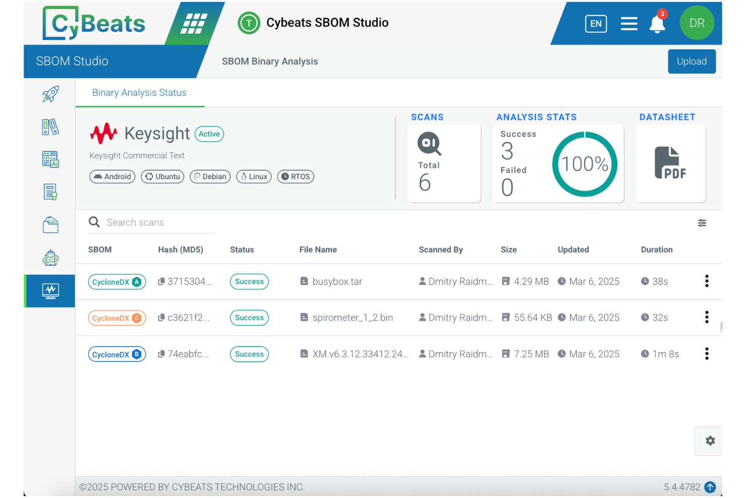This screenshot has width=746, height=498.
Task: Select the Linux tag
Action: (254, 177)
